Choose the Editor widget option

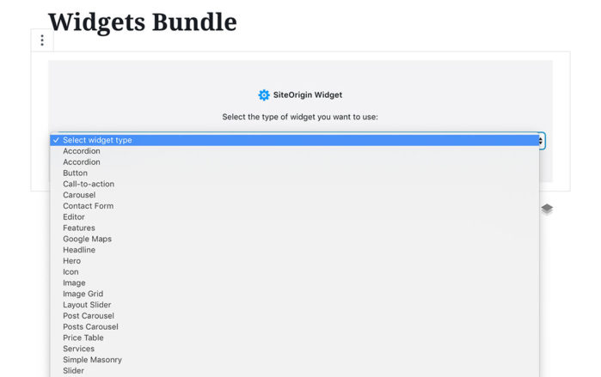tap(74, 217)
